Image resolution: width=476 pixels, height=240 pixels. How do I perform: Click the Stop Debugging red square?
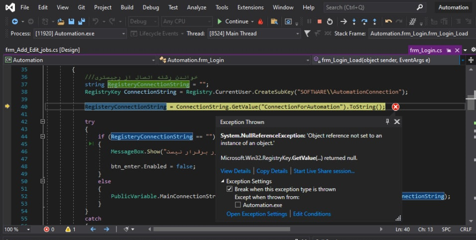pyautogui.click(x=319, y=21)
